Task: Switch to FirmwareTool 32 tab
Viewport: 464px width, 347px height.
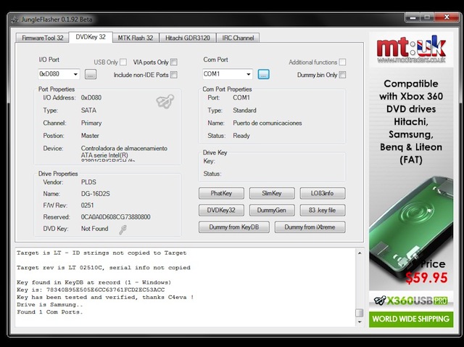Action: tap(42, 38)
